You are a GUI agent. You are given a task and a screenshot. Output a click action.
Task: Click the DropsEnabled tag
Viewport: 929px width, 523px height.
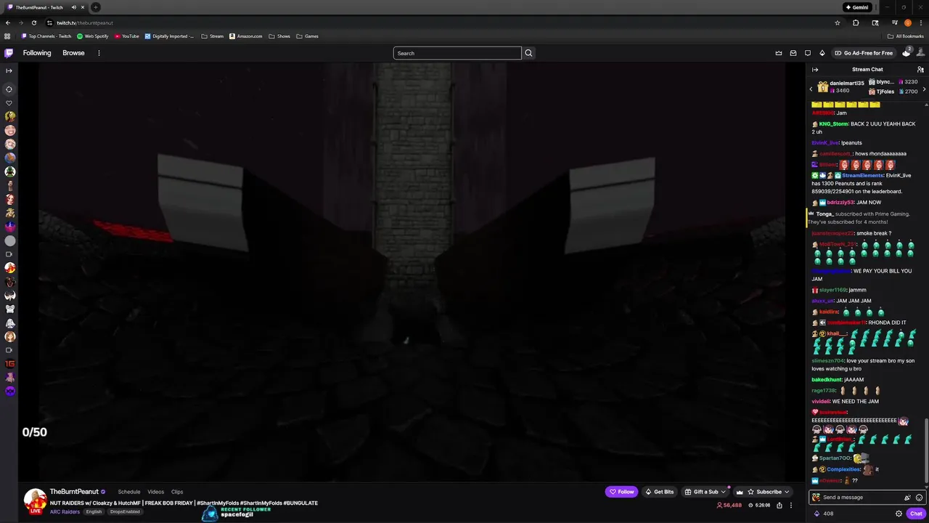[x=125, y=511]
